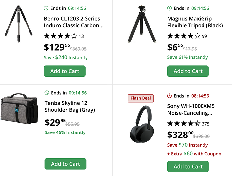This screenshot has width=232, height=176.
Task: Add Tenba Skyline 12 bag to cart
Action: (65, 164)
